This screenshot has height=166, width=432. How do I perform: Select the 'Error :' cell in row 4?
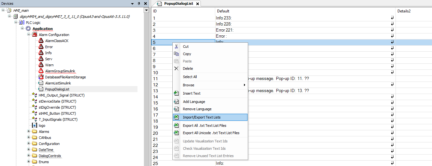coord(305,36)
